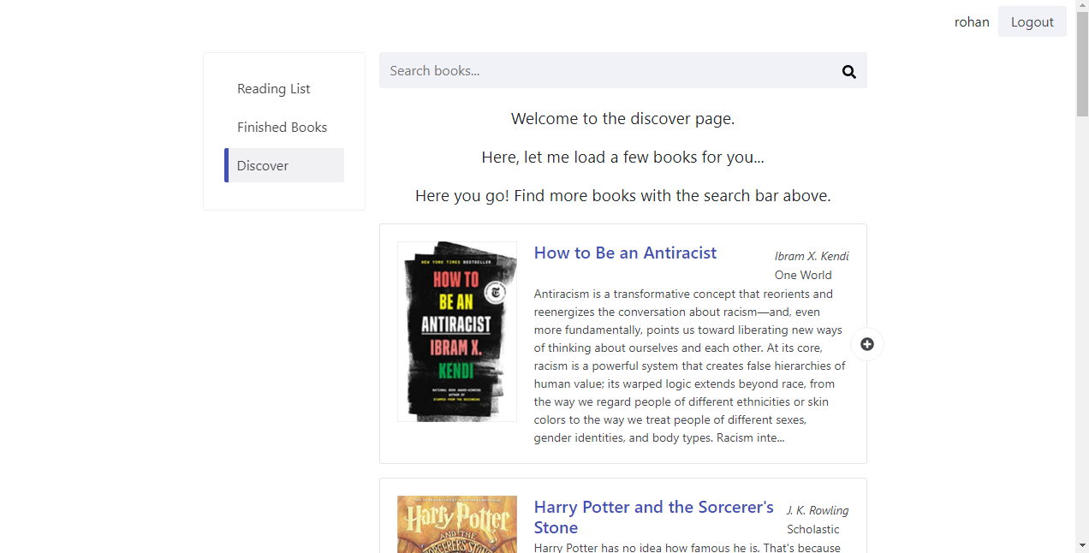1089x553 pixels.
Task: Click the rohan username at top right
Action: 972,22
